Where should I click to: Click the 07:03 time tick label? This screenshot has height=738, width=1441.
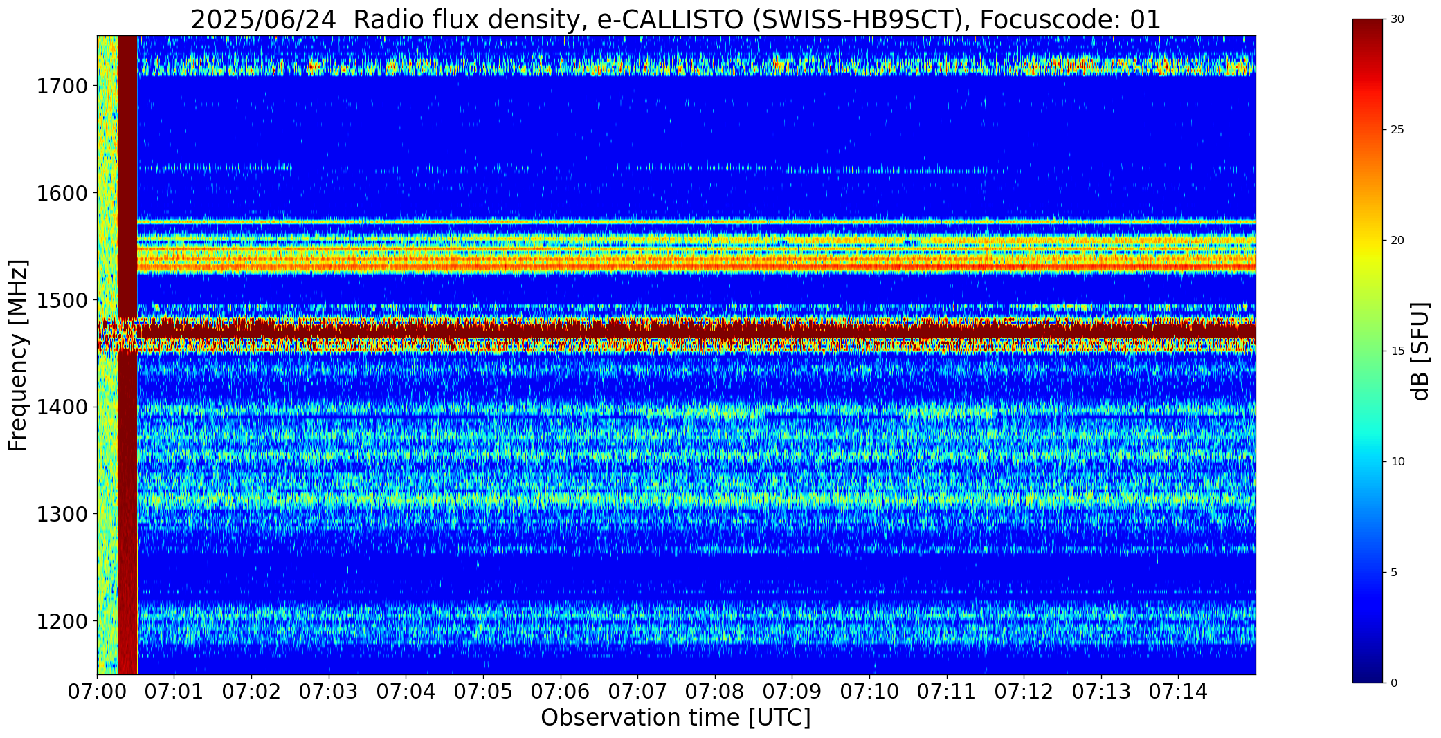tap(329, 692)
